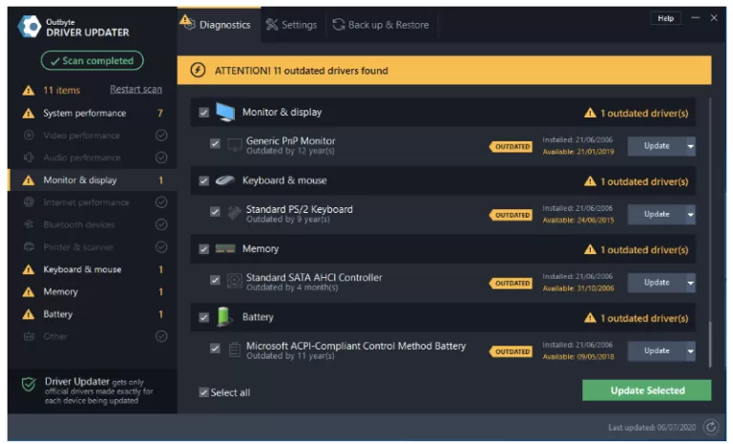Toggle the Select all checkbox

coord(204,392)
